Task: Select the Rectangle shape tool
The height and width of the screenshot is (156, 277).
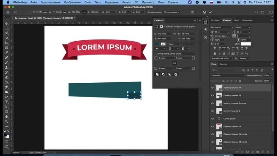Action: pyautogui.click(x=6, y=112)
